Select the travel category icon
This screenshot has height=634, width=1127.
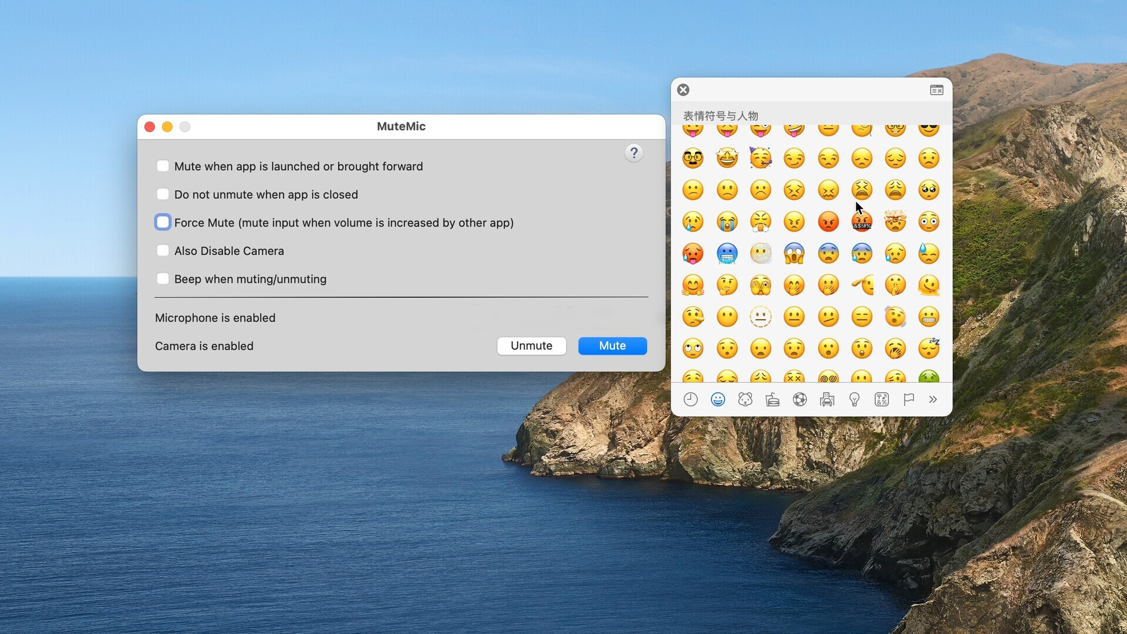[x=826, y=399]
